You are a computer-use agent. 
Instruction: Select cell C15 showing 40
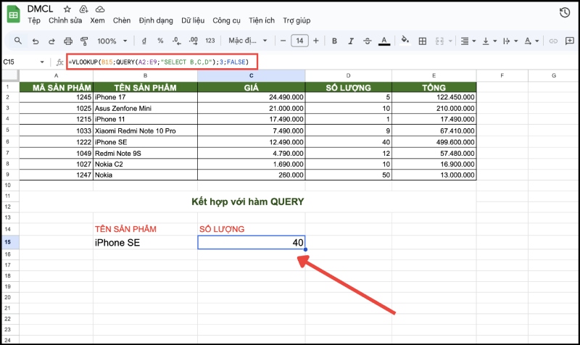tap(252, 243)
